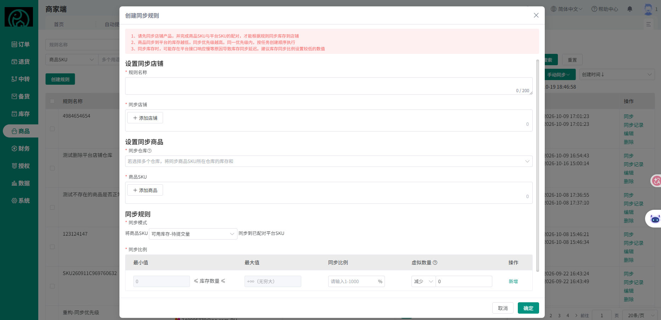Focus the 规则名称 text area
The image size is (661, 320).
(329, 86)
